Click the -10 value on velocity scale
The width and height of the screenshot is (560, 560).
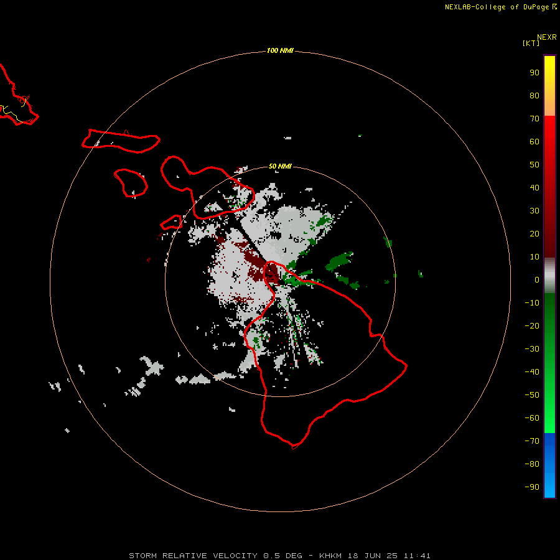click(532, 303)
